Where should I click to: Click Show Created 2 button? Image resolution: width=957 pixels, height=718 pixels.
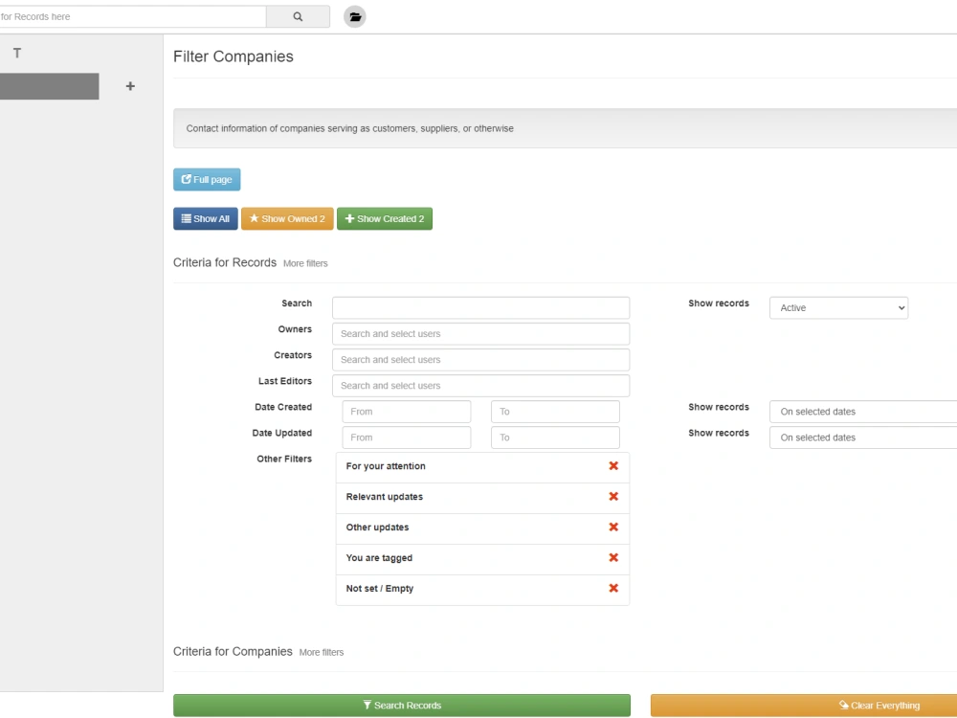(385, 218)
